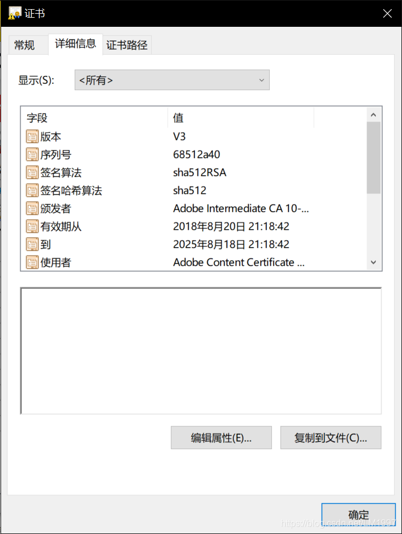Open the 证书路径 tab
The width and height of the screenshot is (402, 534).
[127, 45]
